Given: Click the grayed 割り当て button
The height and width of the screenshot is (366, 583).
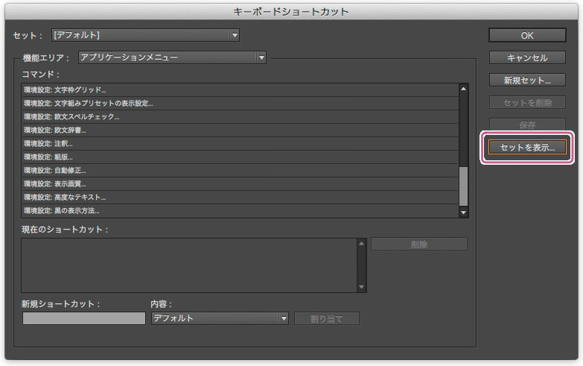Looking at the screenshot, I should (x=327, y=318).
